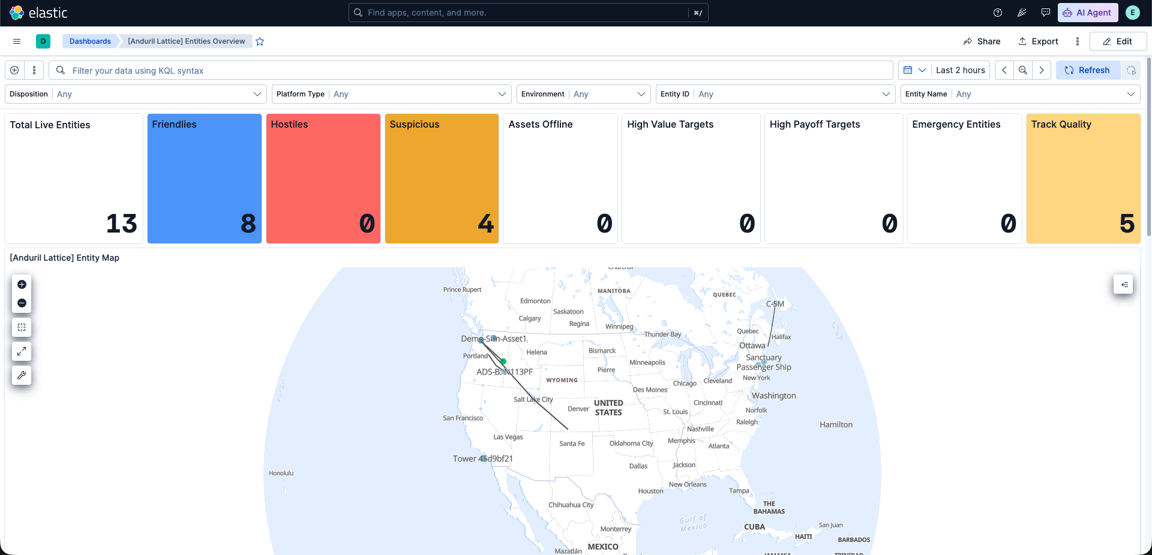This screenshot has width=1152, height=555.
Task: Open the setup guide rocket icon
Action: click(1022, 13)
